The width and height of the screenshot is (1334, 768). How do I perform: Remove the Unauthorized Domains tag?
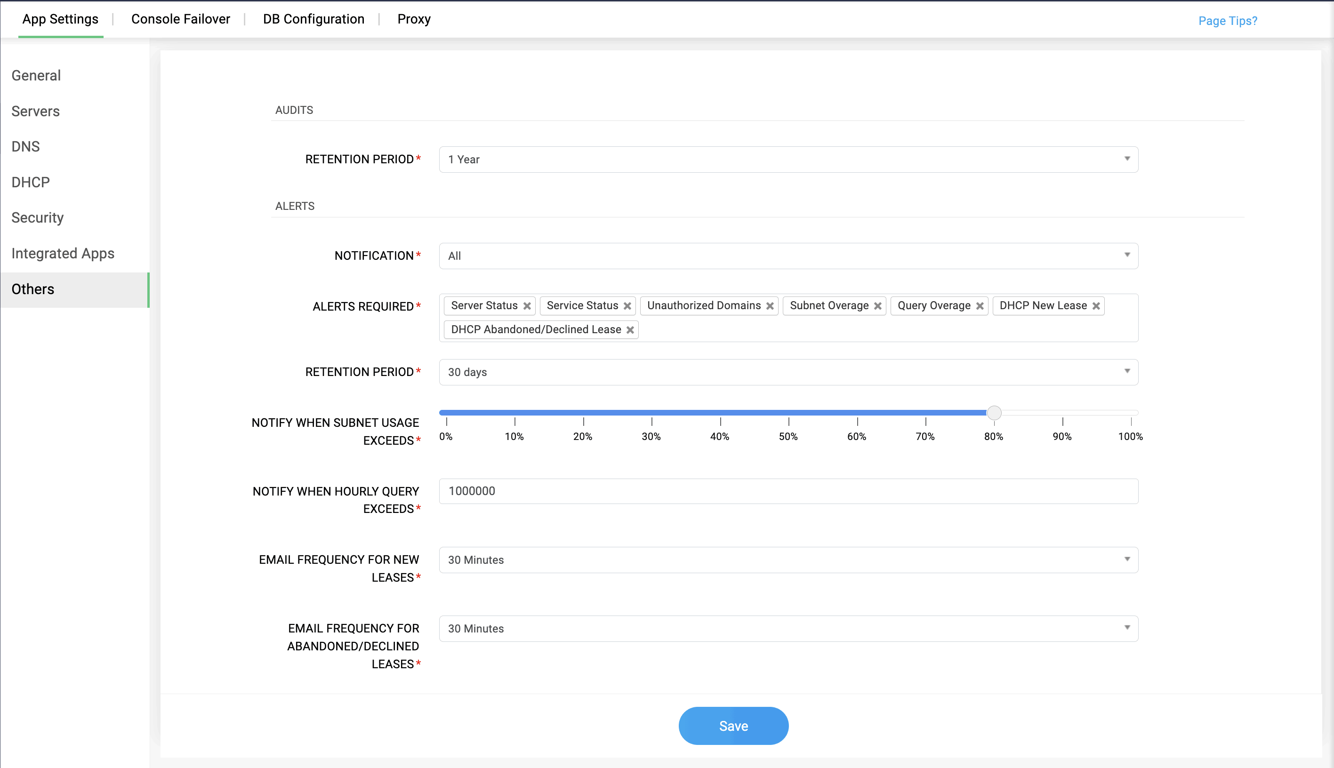point(770,306)
